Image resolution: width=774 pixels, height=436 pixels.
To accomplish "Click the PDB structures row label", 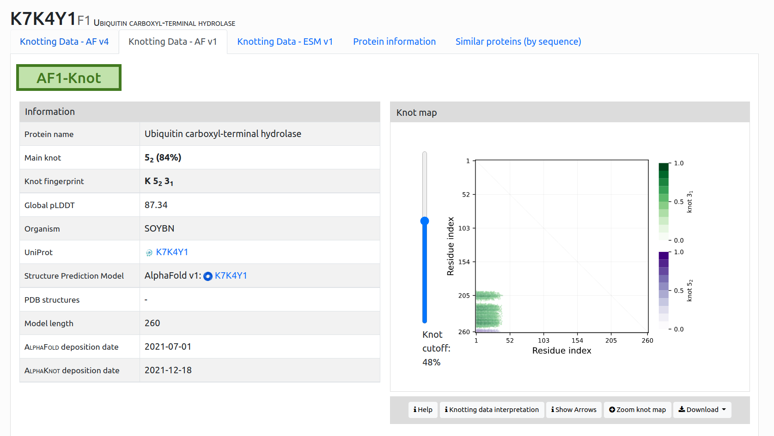I will tap(52, 300).
